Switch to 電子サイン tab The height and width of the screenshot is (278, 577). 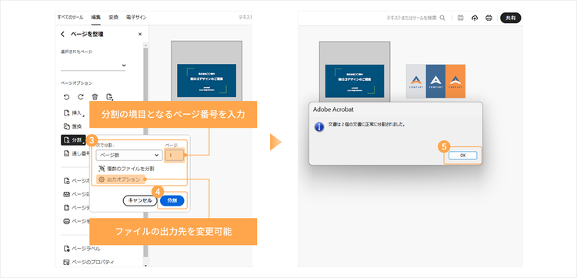click(135, 17)
